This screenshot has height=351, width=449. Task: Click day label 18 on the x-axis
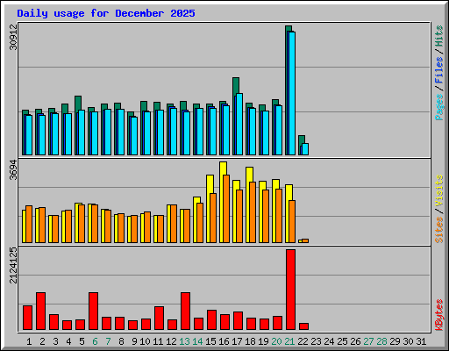(250, 341)
